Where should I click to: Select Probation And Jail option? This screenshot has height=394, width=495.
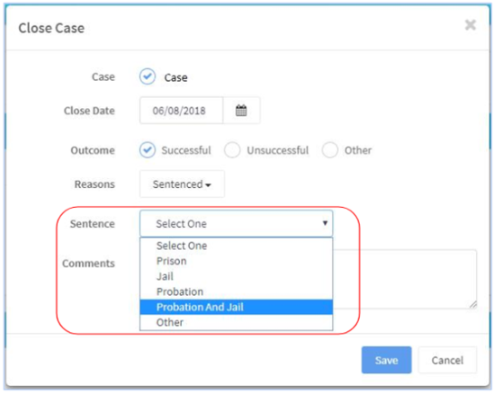[x=236, y=307]
